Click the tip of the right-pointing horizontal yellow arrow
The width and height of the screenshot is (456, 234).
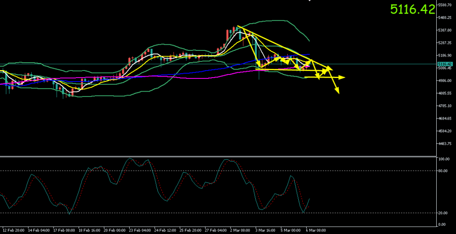(344, 78)
